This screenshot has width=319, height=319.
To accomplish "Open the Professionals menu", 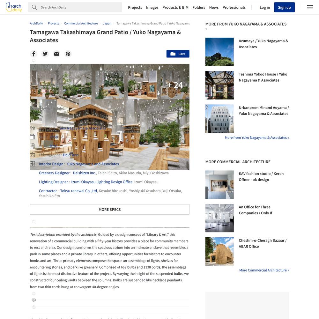I will pos(234,7).
